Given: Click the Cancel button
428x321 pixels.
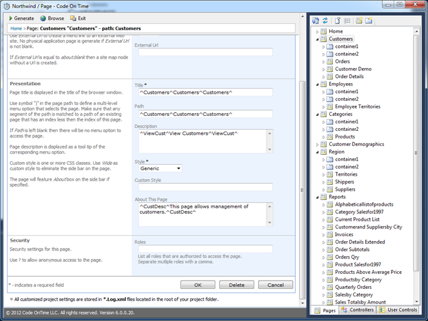Looking at the screenshot, I should [x=276, y=284].
